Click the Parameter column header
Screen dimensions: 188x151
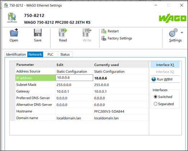(25, 65)
